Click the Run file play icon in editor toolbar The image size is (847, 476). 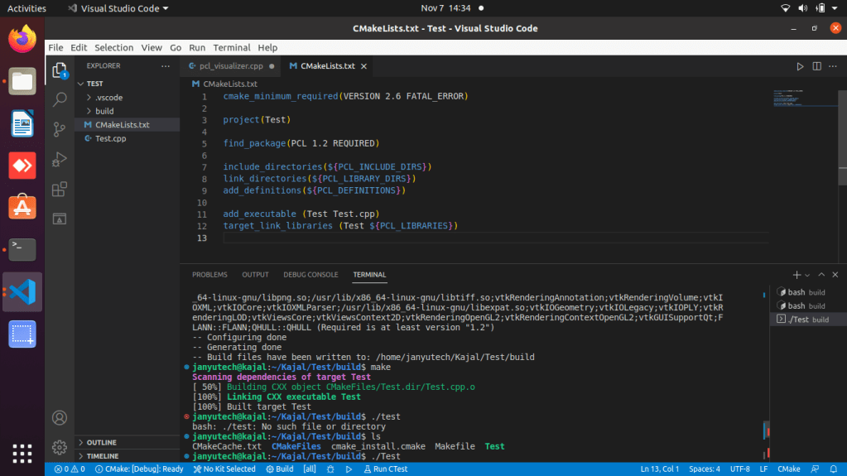click(x=800, y=66)
